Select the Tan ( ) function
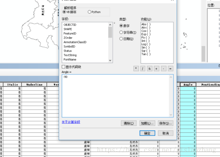The height and width of the screenshot is (157, 220). pos(146,54)
